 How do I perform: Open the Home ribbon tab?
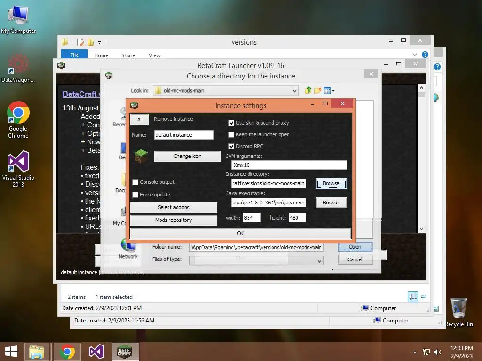click(x=101, y=55)
